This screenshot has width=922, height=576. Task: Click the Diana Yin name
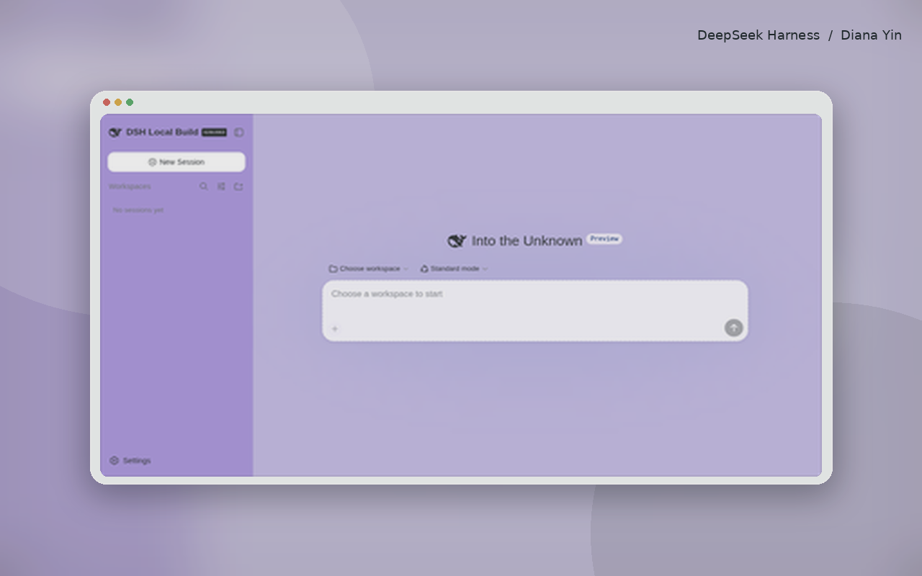pyautogui.click(x=871, y=35)
